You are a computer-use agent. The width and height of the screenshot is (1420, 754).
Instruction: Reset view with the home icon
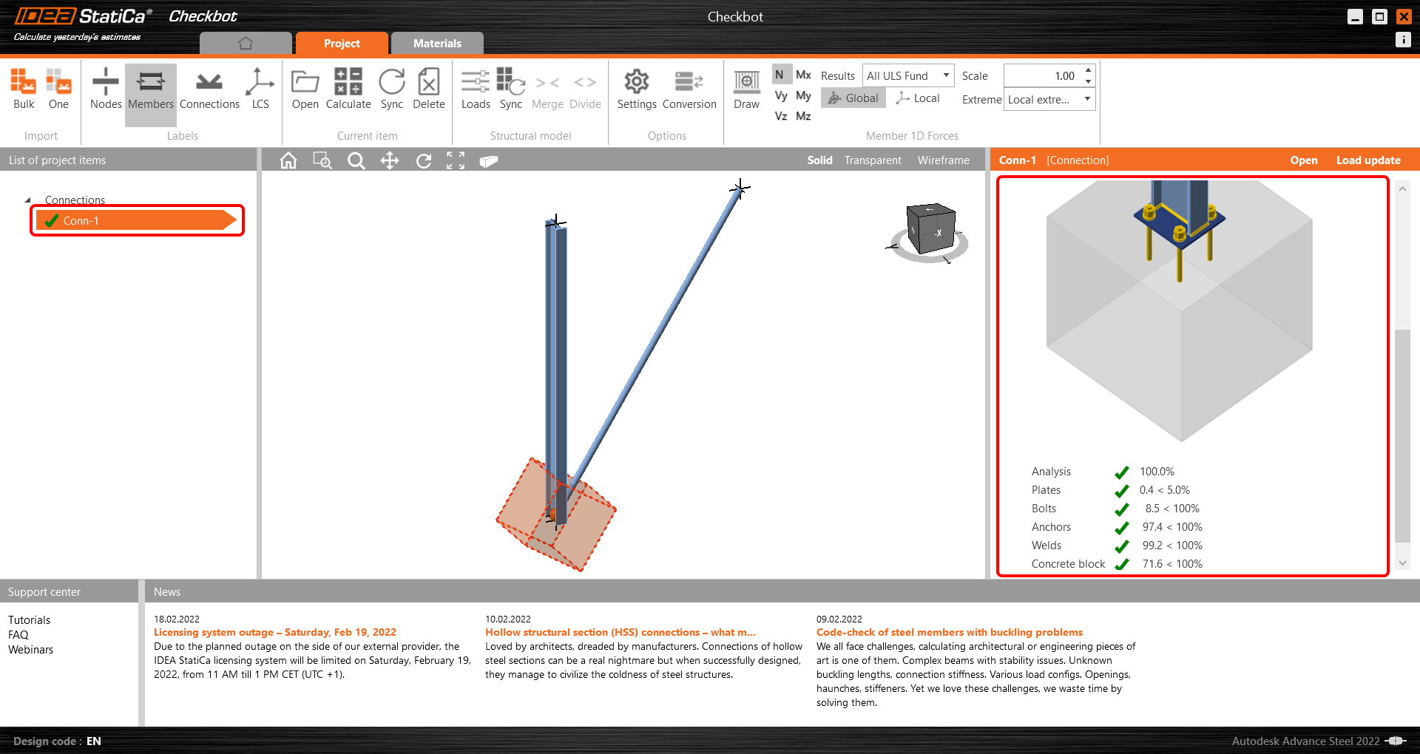tap(288, 160)
